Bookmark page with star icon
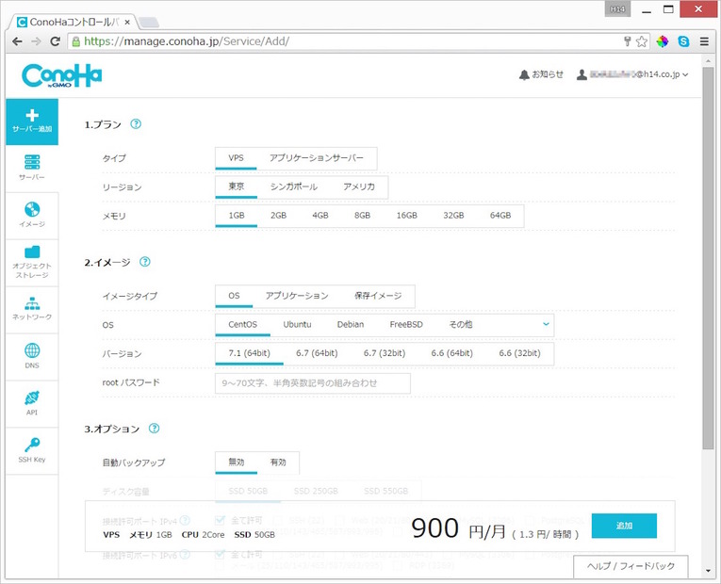Viewport: 721px width, 584px height. coord(642,41)
